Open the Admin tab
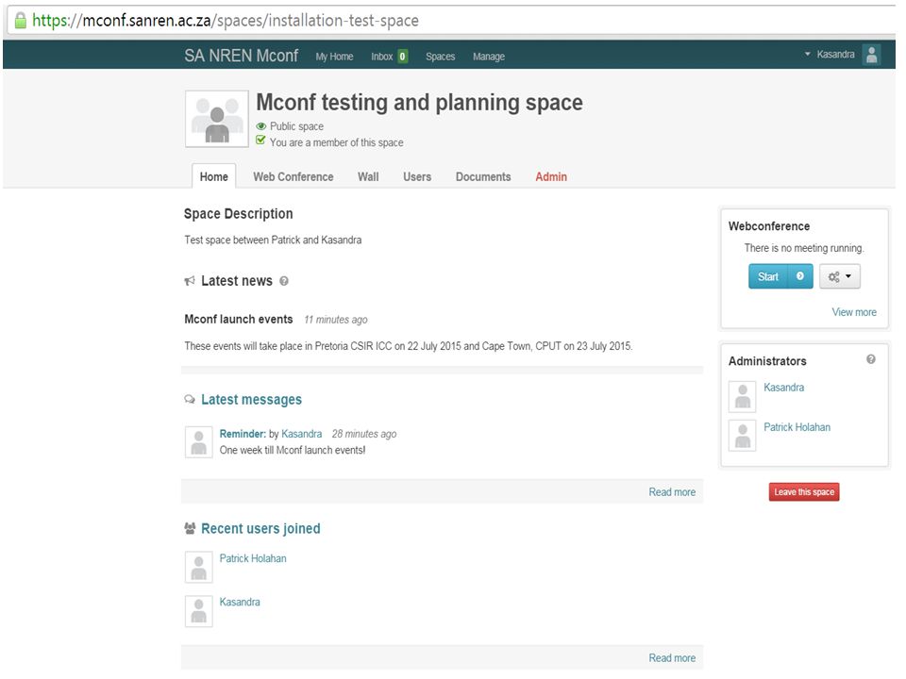Image resolution: width=906 pixels, height=679 pixels. 550,176
